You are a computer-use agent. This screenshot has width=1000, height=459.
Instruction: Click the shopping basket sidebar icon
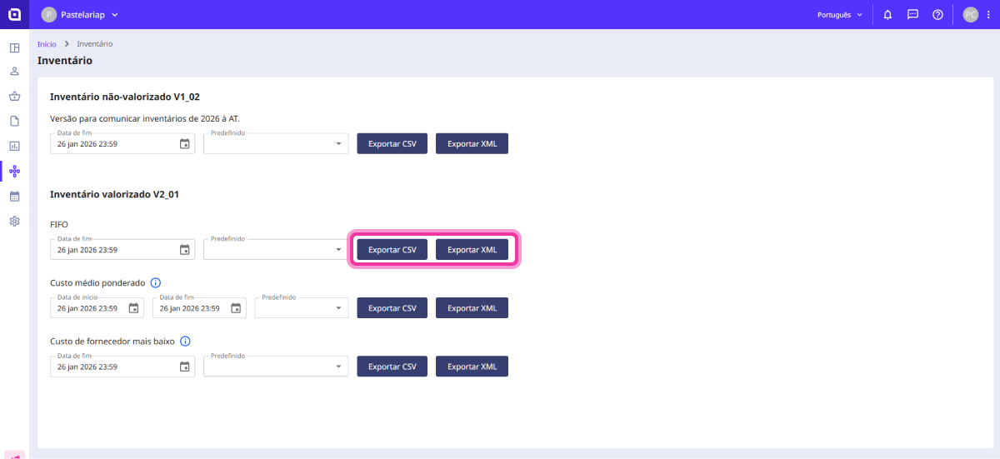tap(14, 97)
